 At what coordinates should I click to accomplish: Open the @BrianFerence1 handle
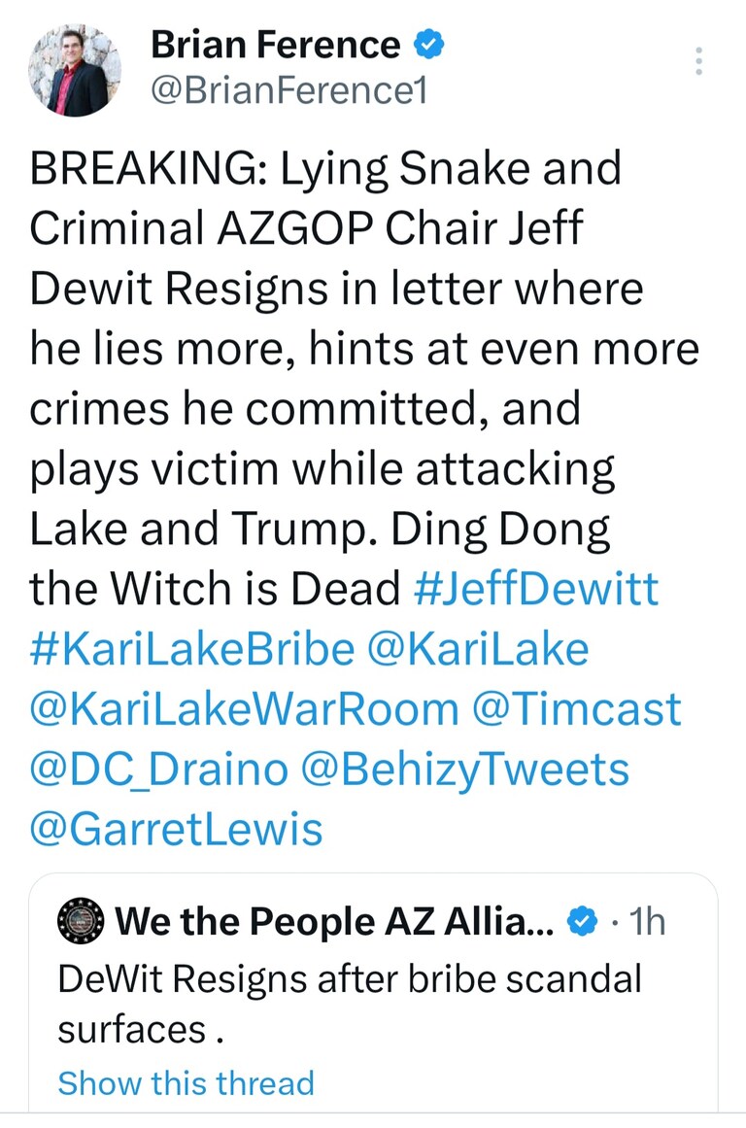(x=289, y=90)
